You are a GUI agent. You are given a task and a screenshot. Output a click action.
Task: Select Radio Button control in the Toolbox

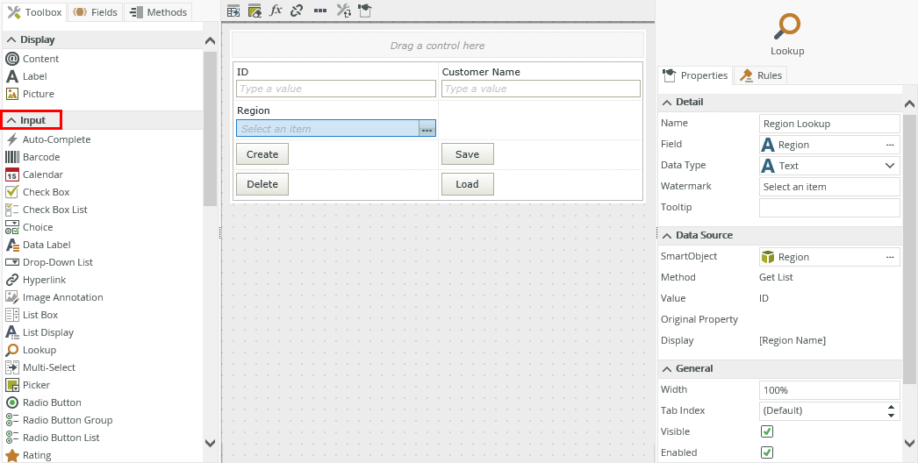point(52,402)
